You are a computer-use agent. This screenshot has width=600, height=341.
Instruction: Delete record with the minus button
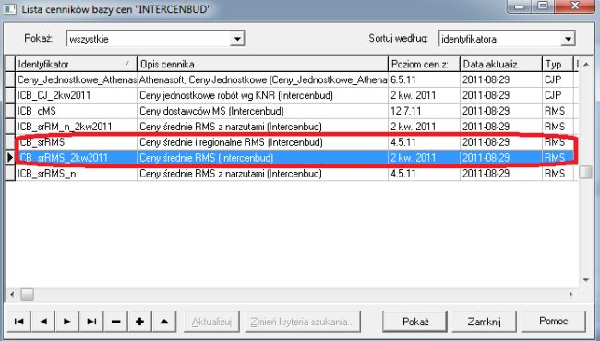(x=115, y=321)
